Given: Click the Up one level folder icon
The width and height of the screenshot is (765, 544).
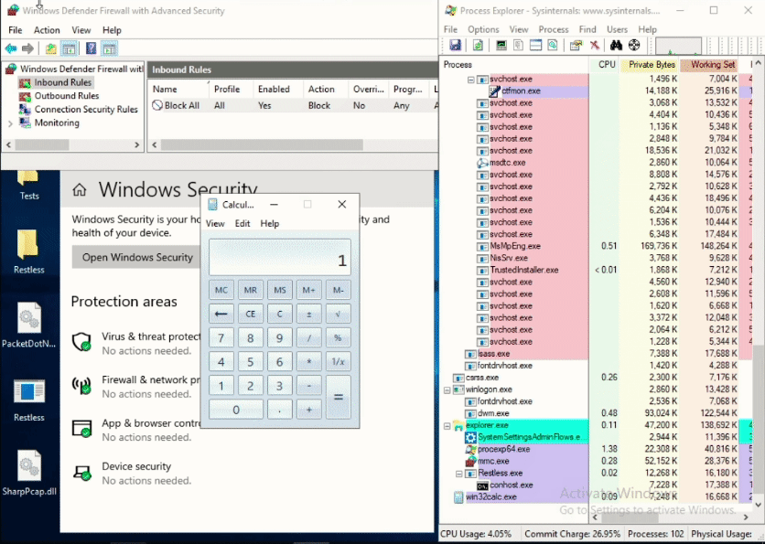Looking at the screenshot, I should tap(50, 48).
